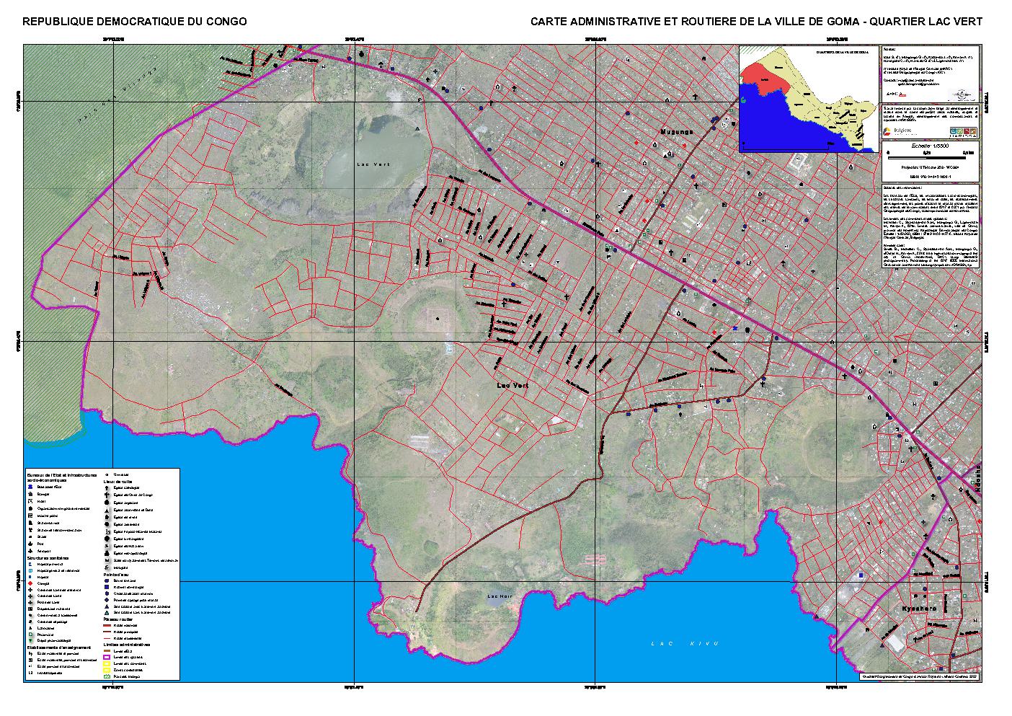Click the Kyeshero neighborhood label
This screenshot has height=716, width=1012.
click(x=918, y=609)
